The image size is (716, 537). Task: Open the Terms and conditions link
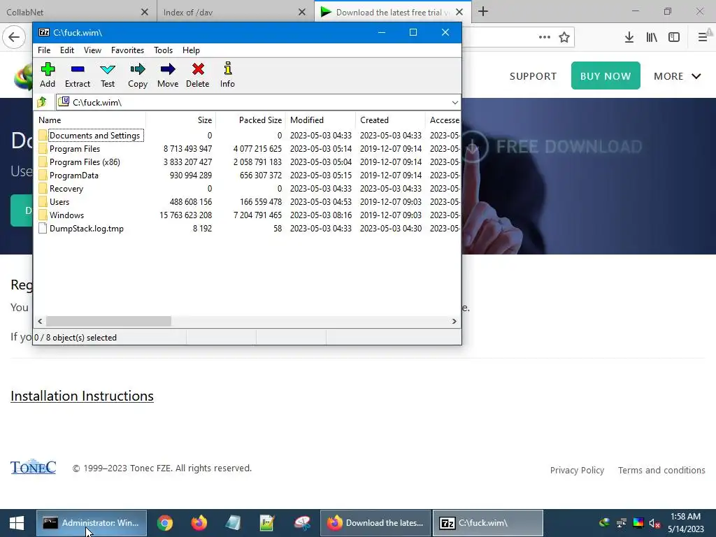pos(661,471)
